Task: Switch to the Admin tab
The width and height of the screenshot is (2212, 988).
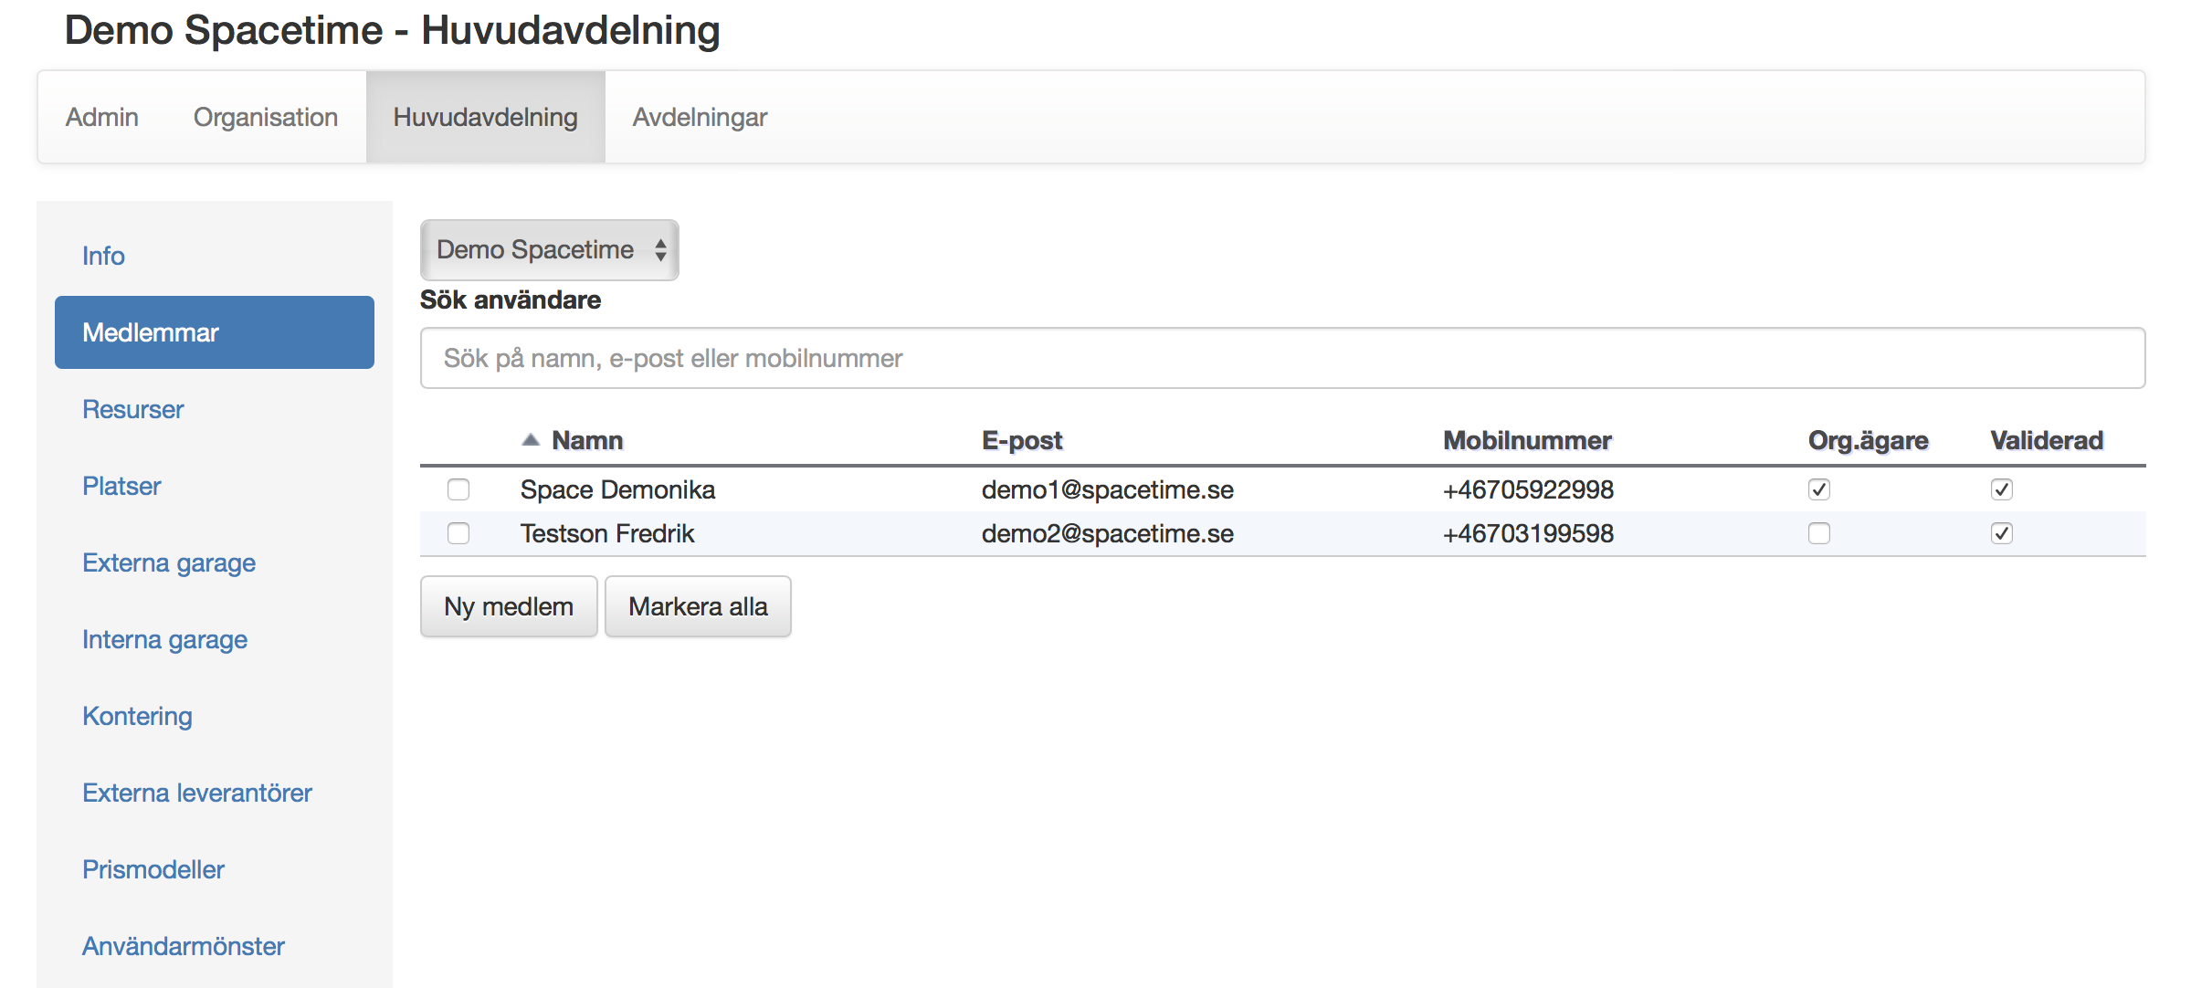Action: [101, 117]
